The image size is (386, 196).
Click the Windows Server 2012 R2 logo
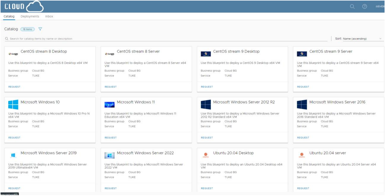206,105
